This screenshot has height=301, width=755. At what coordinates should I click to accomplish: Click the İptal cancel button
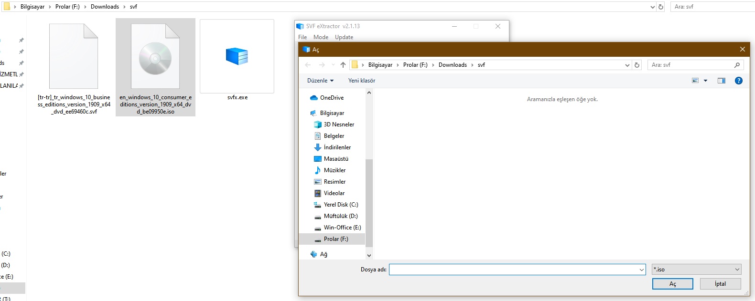point(721,284)
